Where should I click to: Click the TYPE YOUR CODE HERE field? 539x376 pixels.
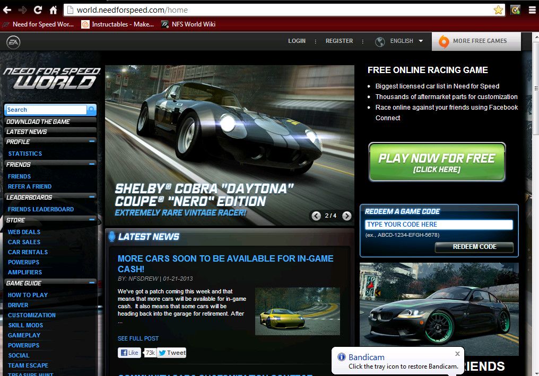click(439, 225)
